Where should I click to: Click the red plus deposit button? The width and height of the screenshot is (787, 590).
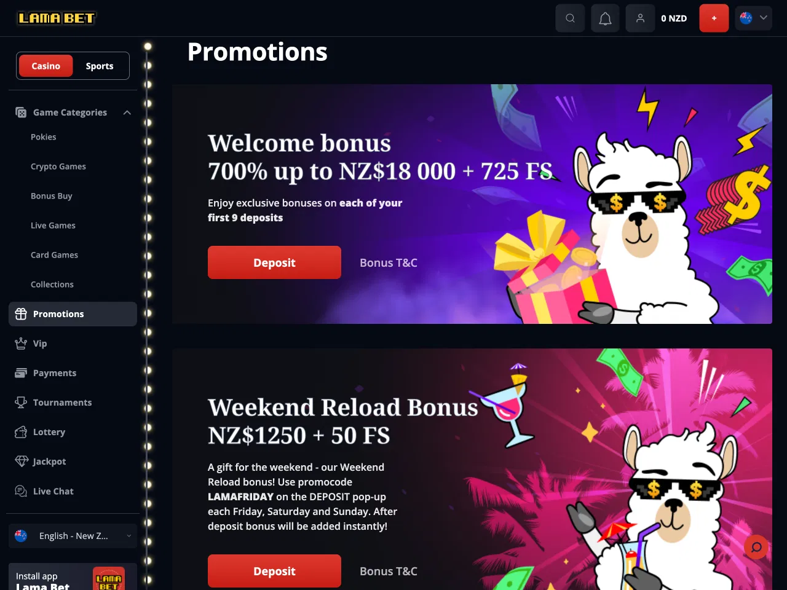714,18
